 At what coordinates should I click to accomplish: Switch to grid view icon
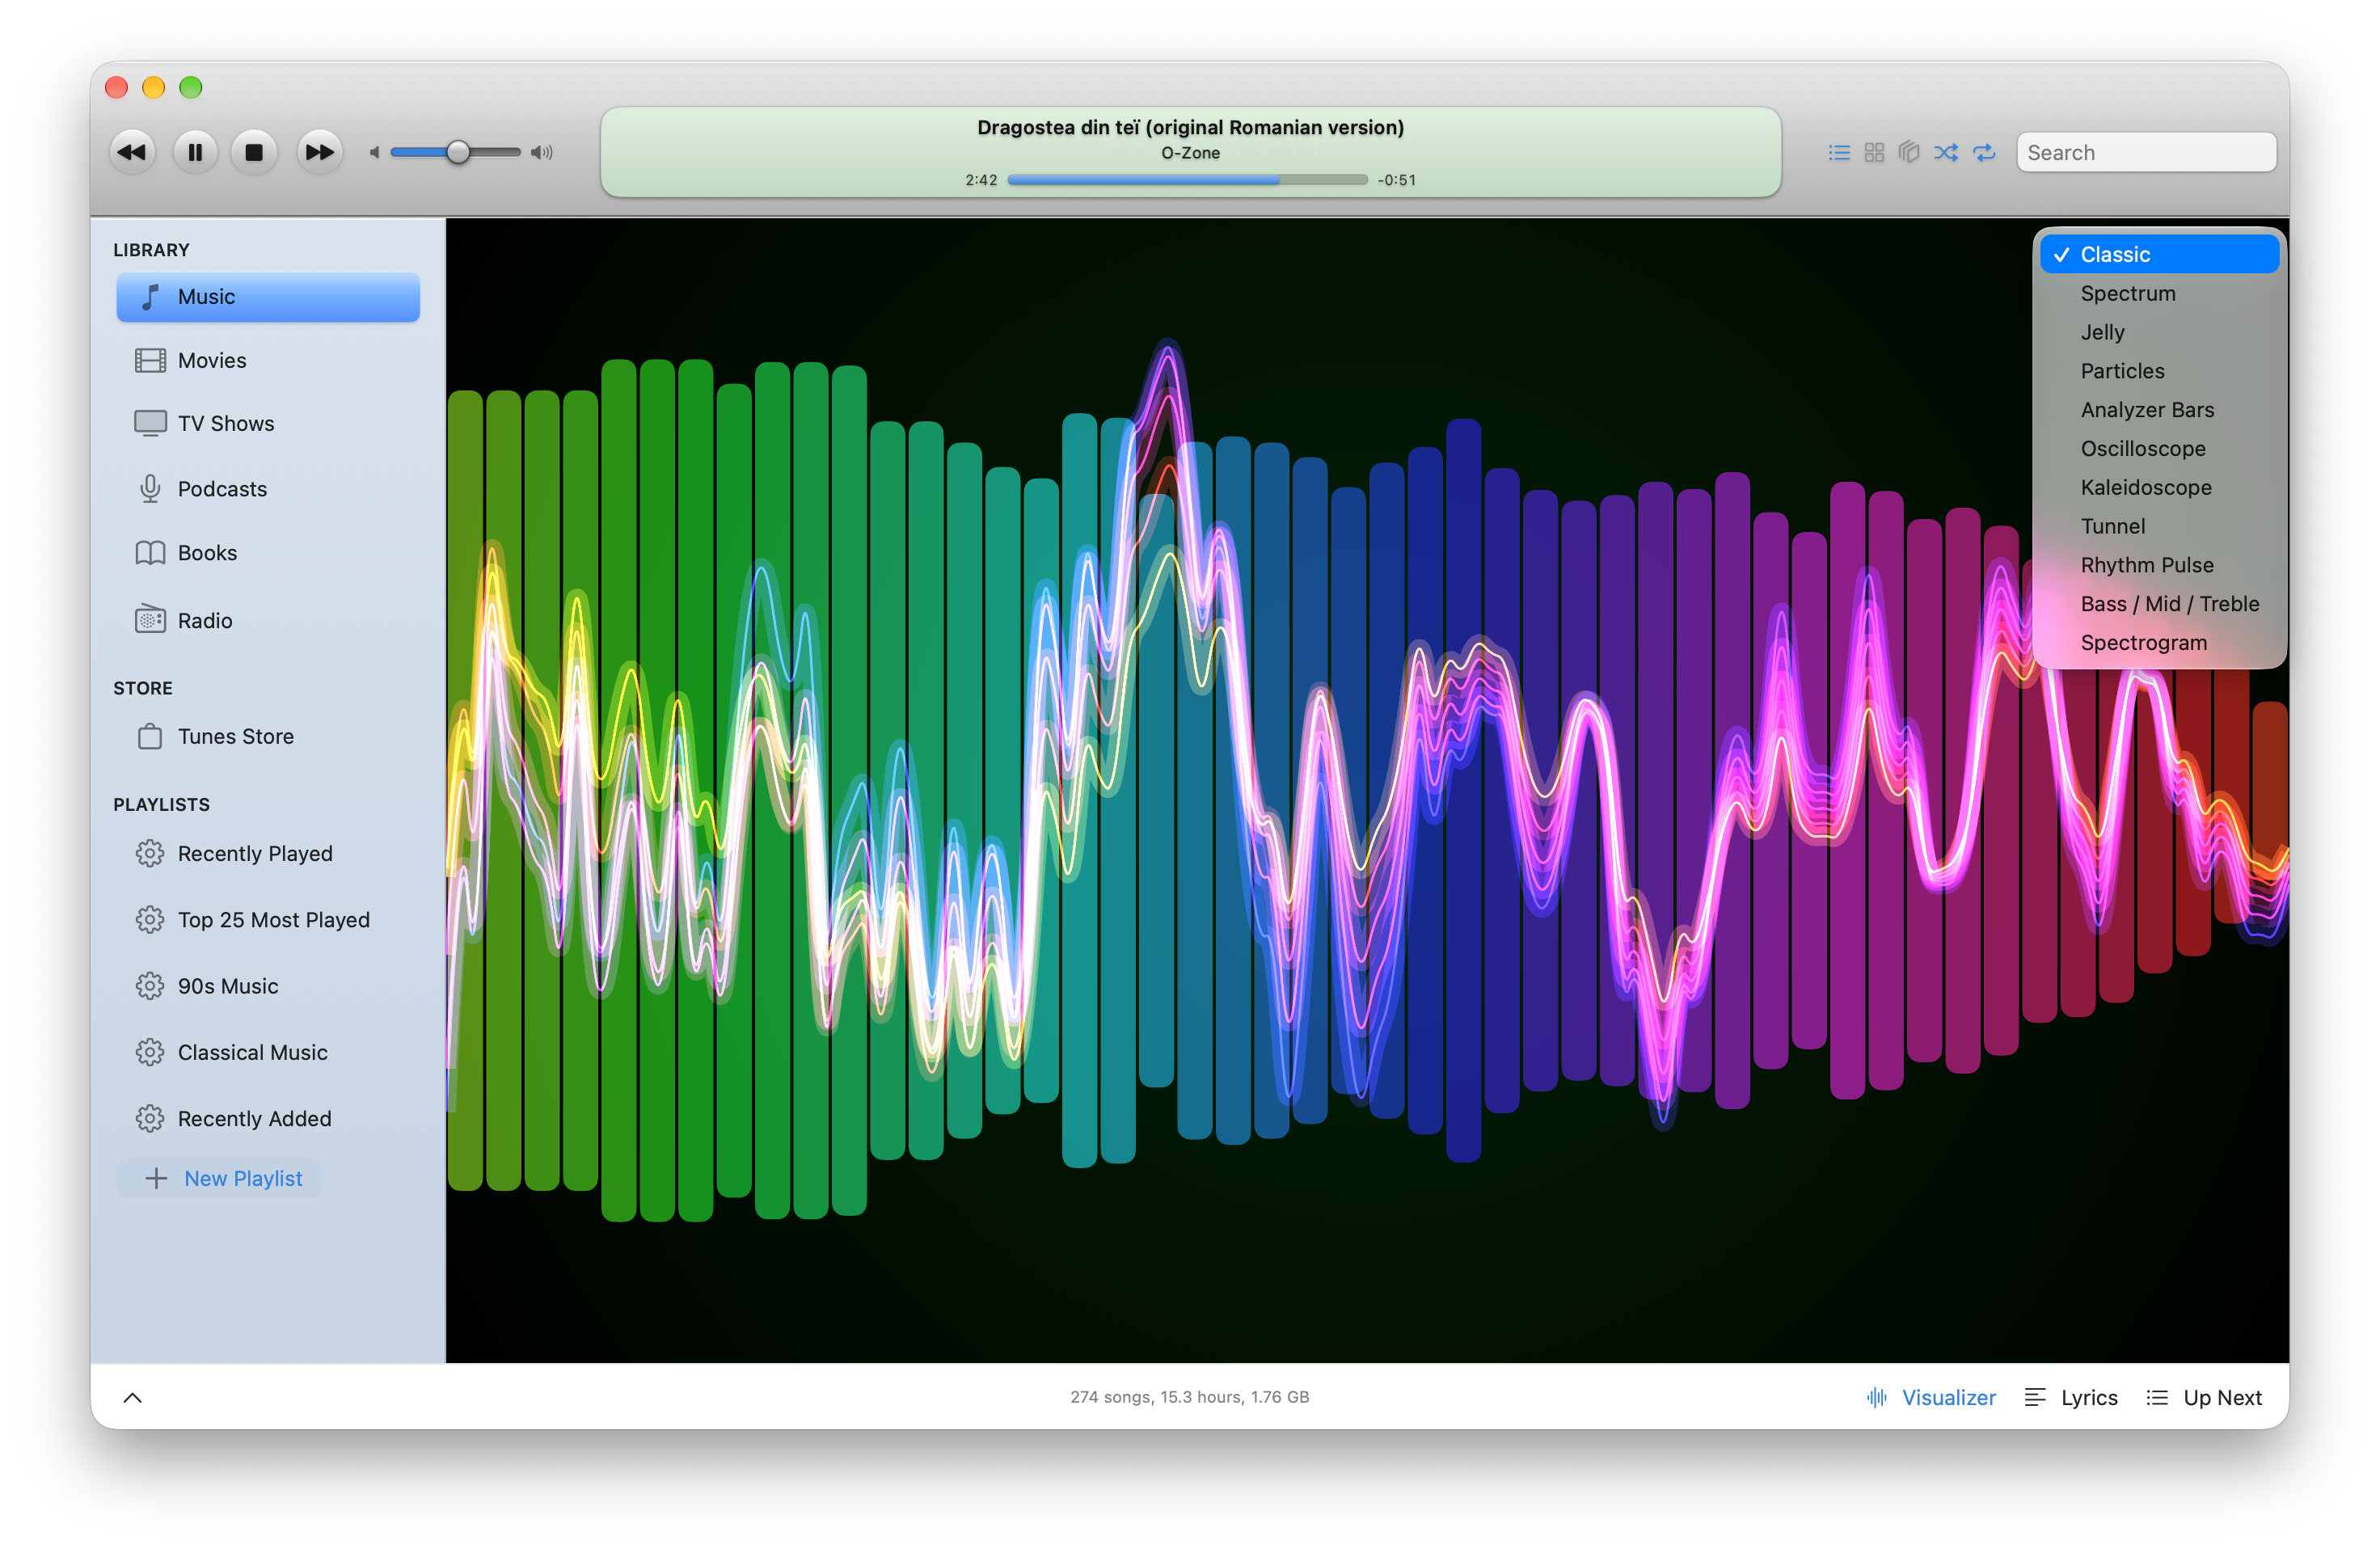[1874, 152]
